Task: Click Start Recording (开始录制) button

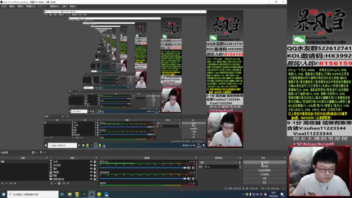Action: pos(264,166)
